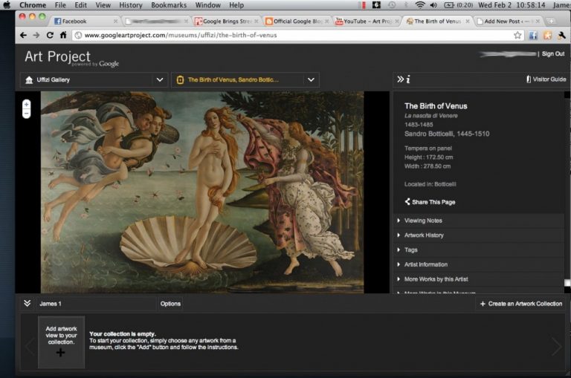The width and height of the screenshot is (571, 378).
Task: Go back using the browser back arrow
Action: click(x=23, y=36)
